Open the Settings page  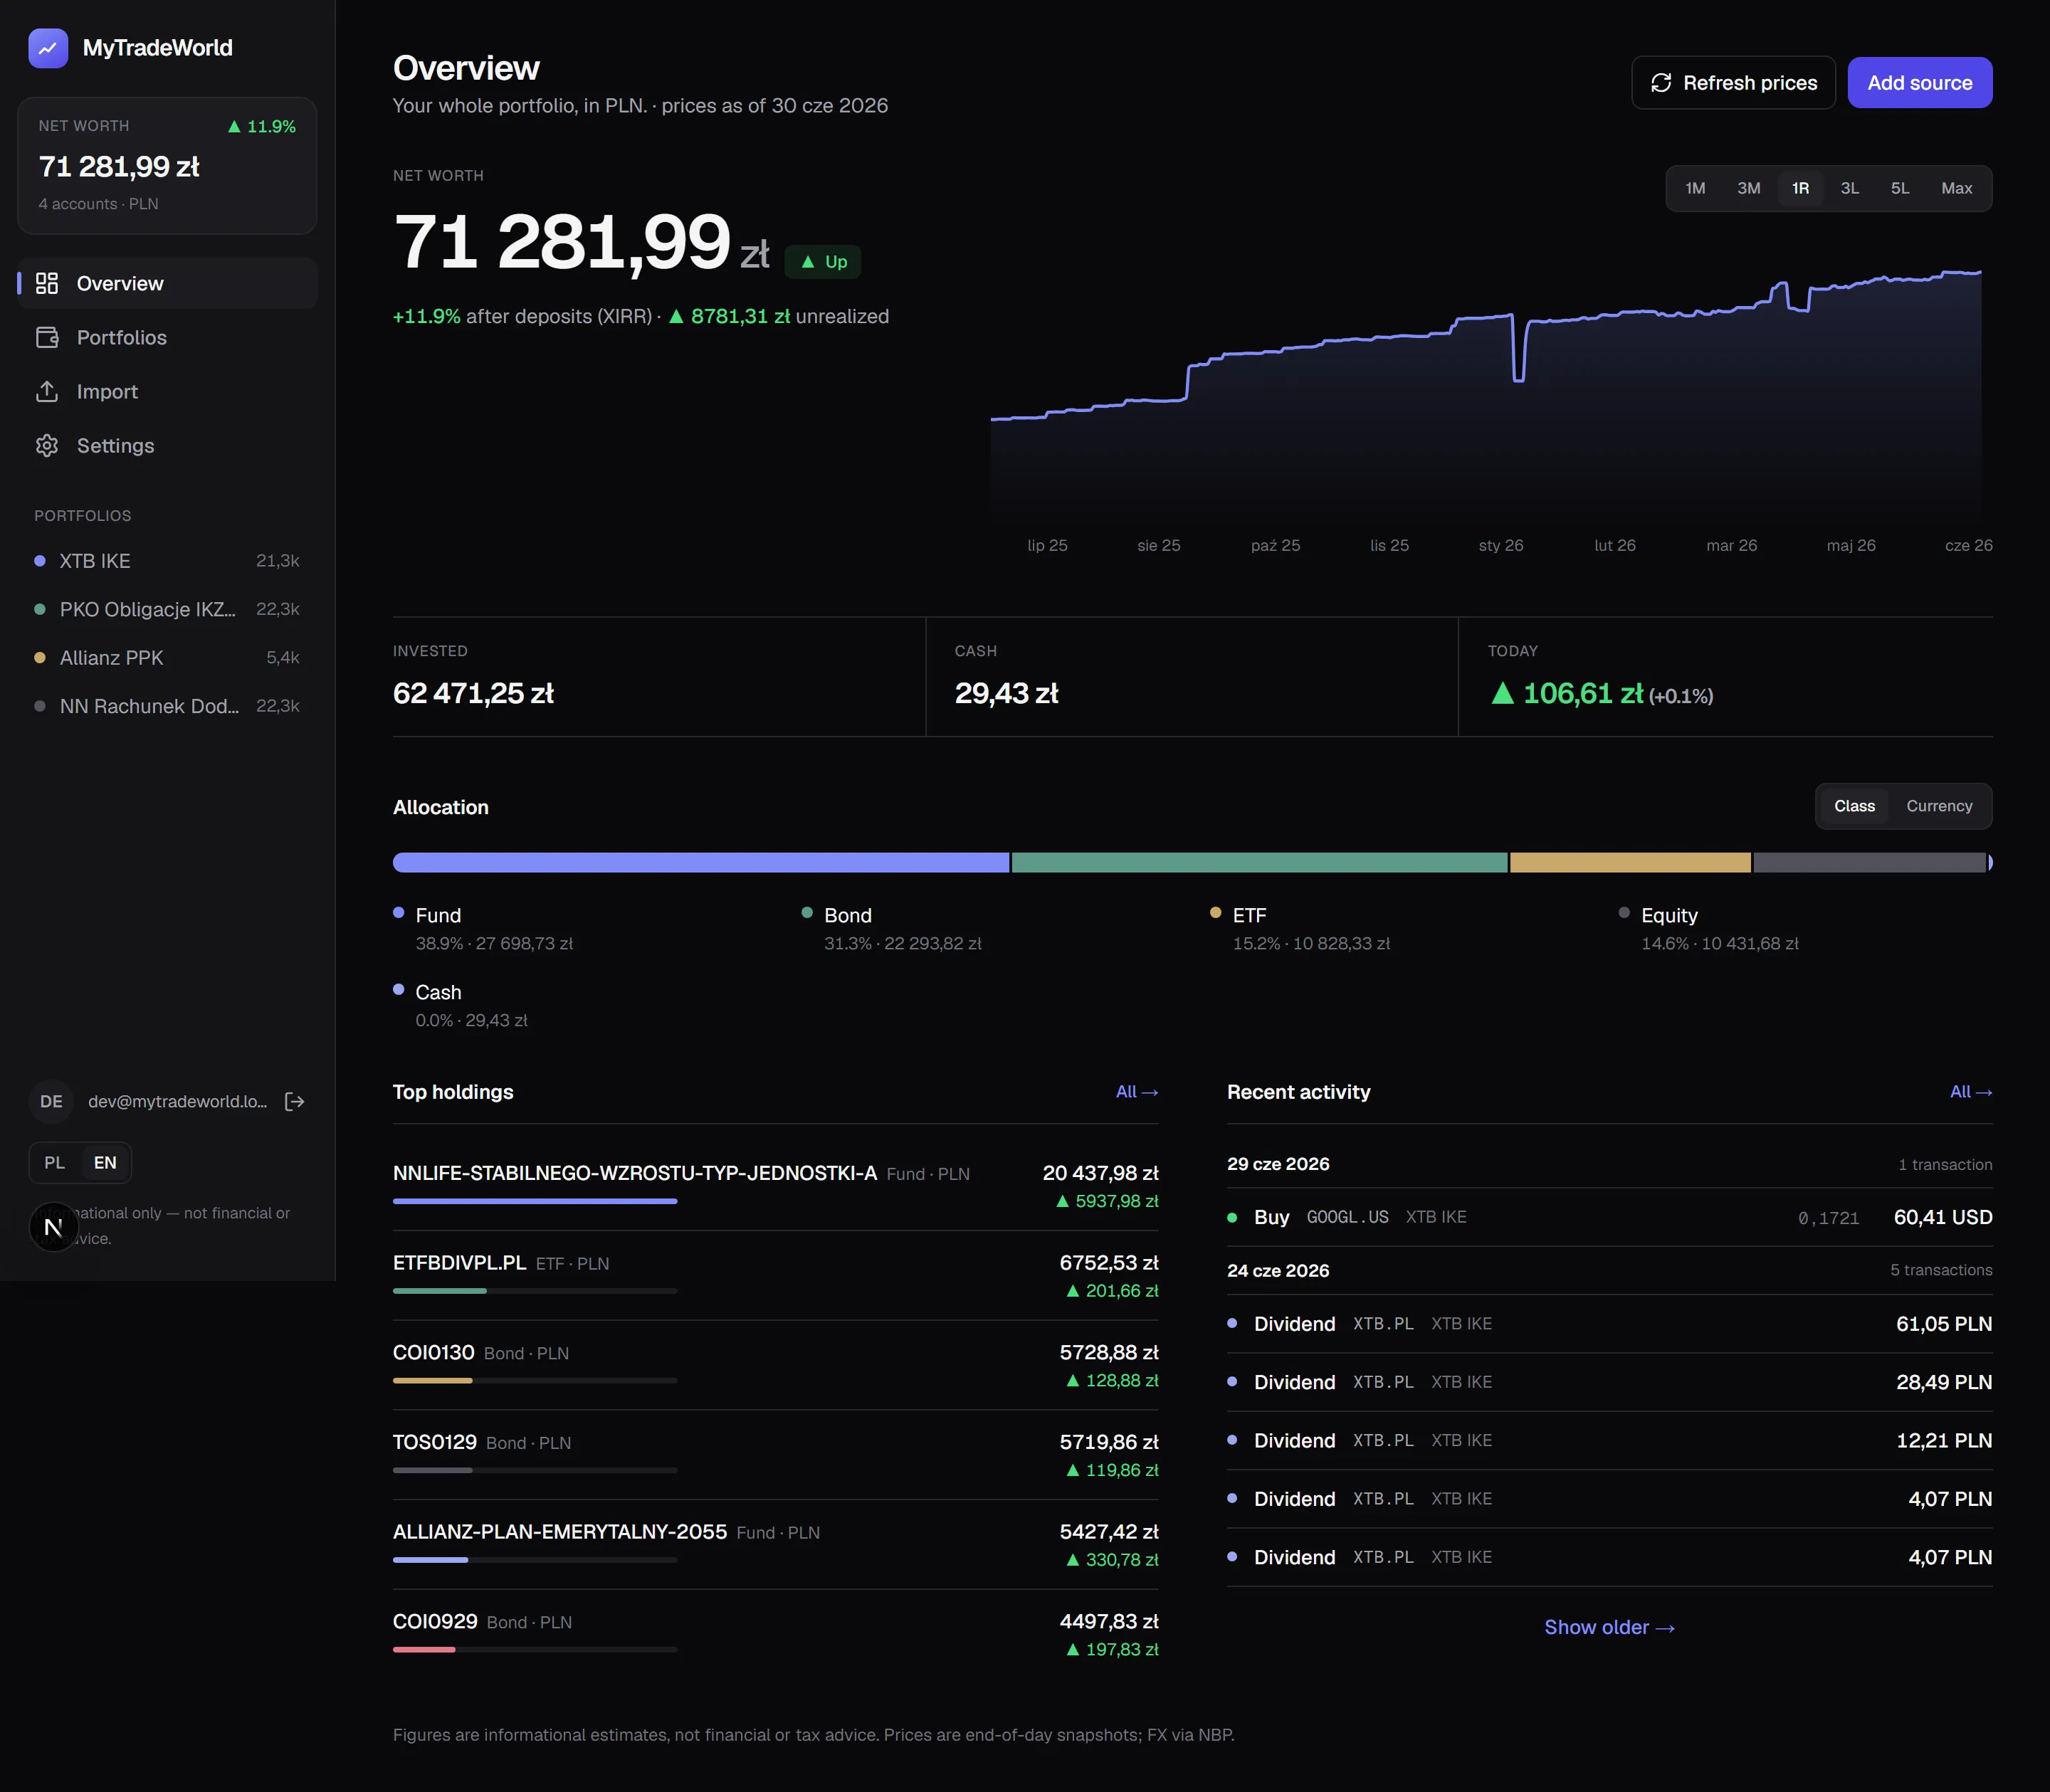tap(168, 445)
